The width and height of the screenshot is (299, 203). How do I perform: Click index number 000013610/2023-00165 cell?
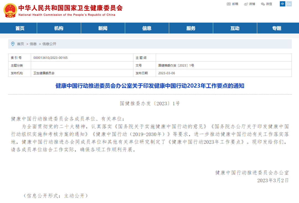[50, 58]
